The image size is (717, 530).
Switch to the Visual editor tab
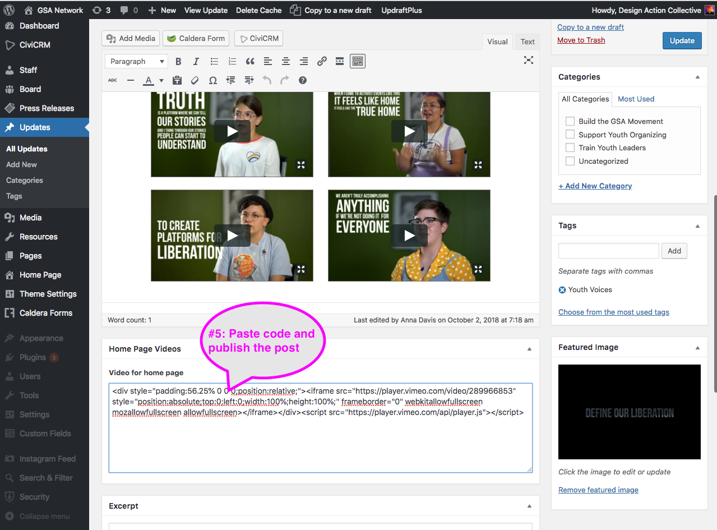click(497, 42)
